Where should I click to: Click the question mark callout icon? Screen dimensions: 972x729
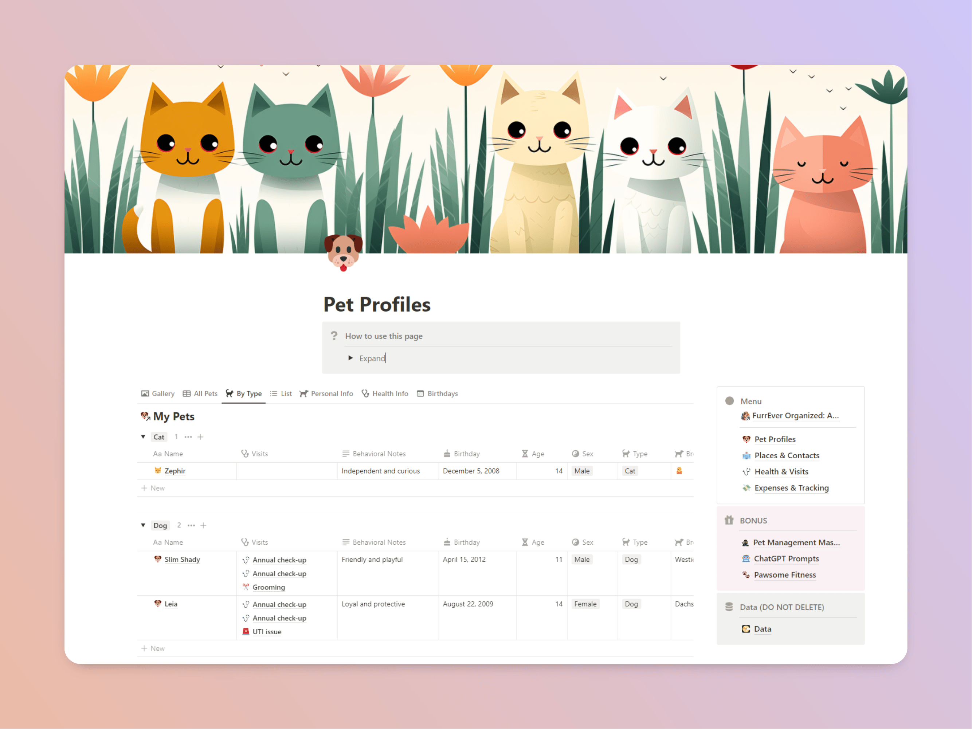[x=334, y=336]
